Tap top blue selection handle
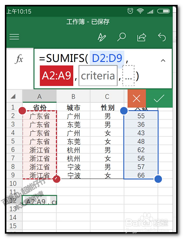The image size is (183, 239). point(124,111)
